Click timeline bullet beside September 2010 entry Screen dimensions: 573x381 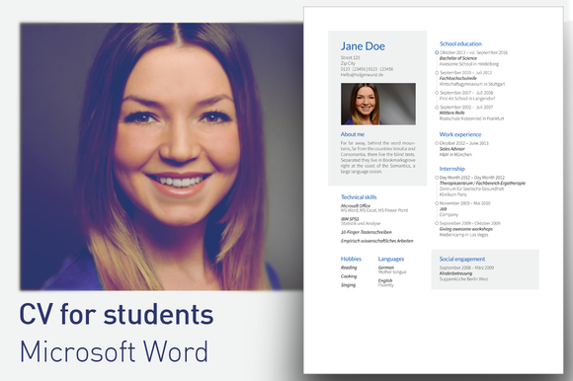click(437, 73)
